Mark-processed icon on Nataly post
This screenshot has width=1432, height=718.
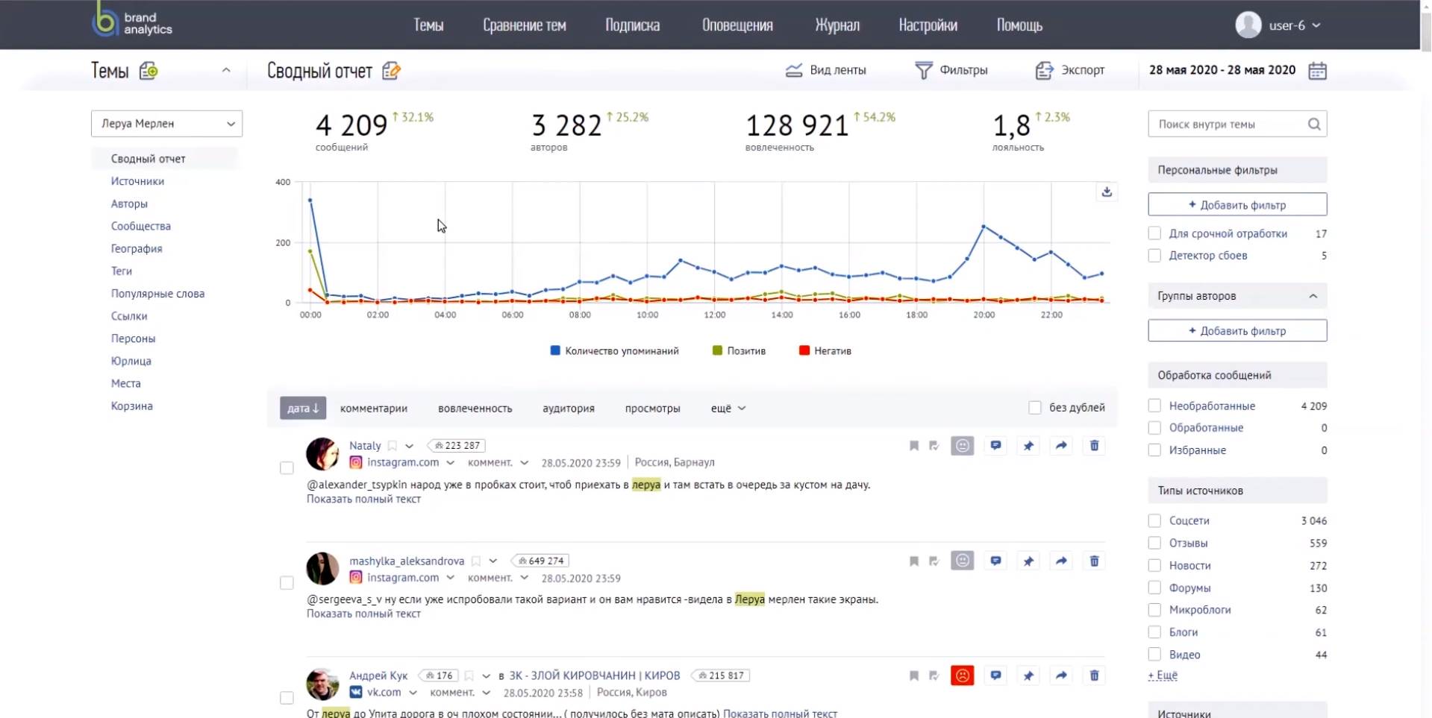[x=934, y=446]
